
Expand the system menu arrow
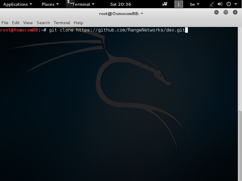[x=236, y=4]
